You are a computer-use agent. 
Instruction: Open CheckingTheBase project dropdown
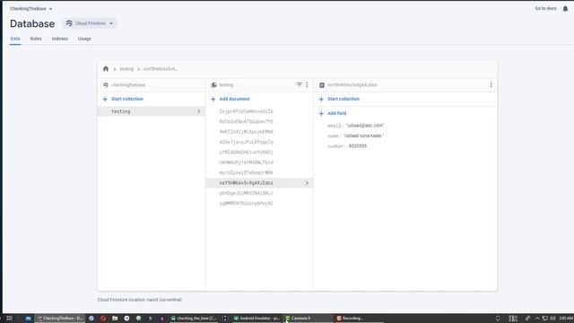point(30,9)
